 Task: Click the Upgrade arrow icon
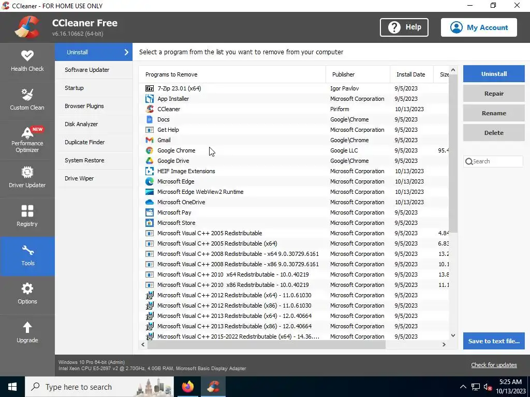click(27, 327)
